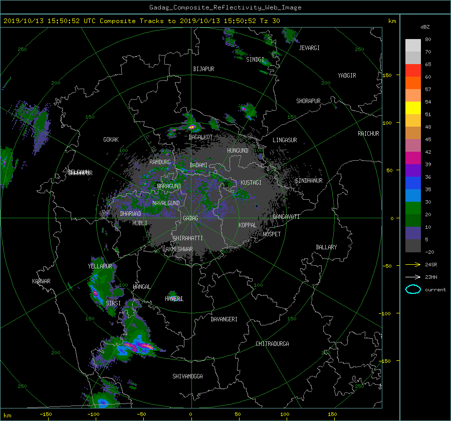
Task: Click the HANGAL city label
Action: click(x=142, y=287)
